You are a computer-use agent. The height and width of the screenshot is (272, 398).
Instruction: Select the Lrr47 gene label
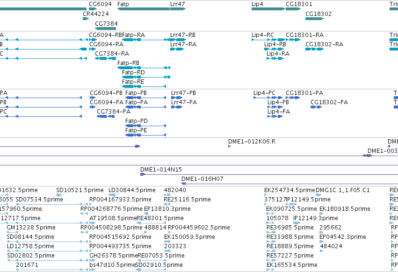tap(177, 4)
